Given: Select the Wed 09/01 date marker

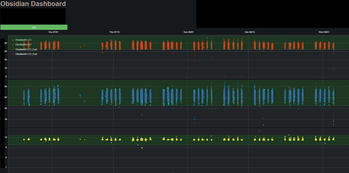Looking at the screenshot, I should pyautogui.click(x=324, y=32).
